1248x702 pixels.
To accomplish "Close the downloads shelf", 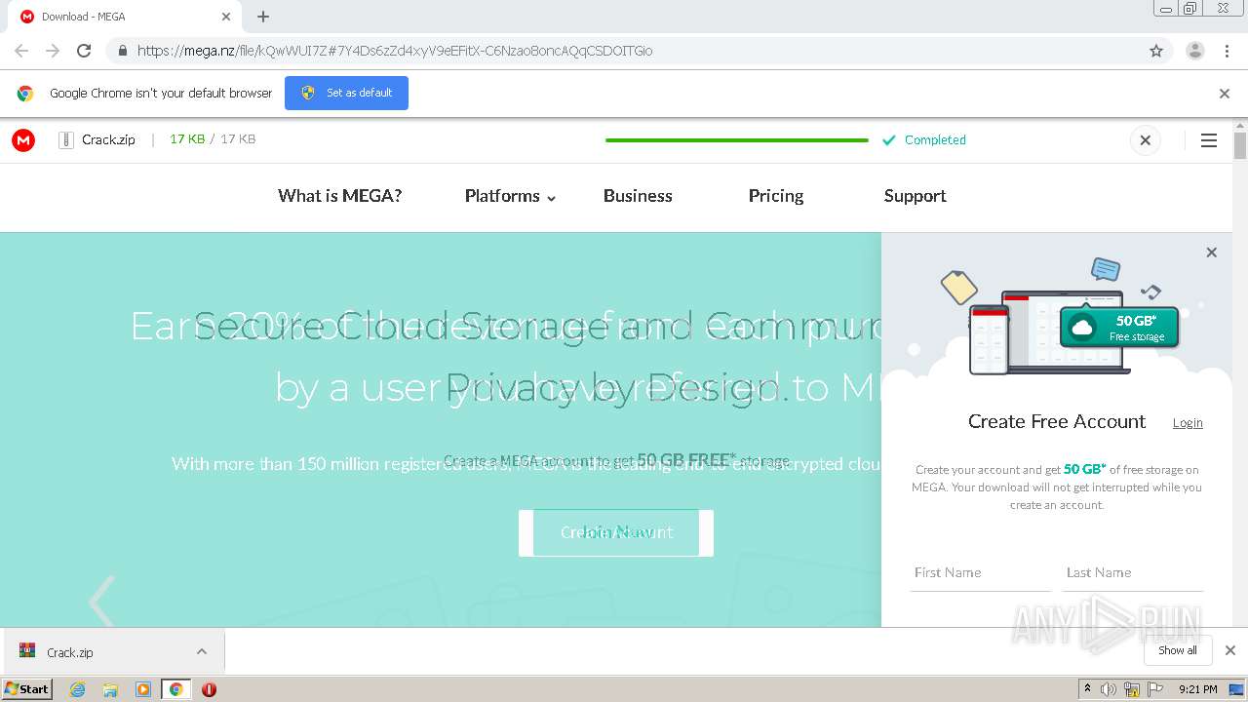I will coord(1230,650).
